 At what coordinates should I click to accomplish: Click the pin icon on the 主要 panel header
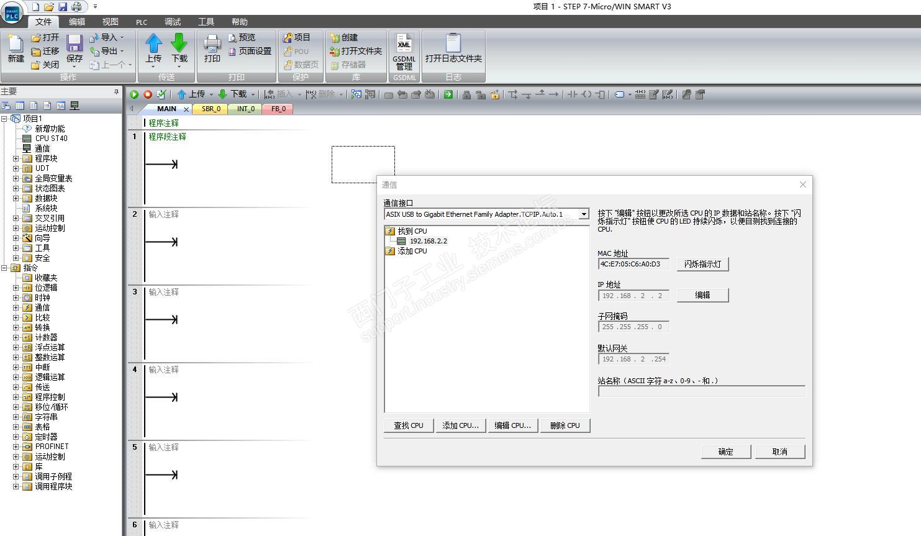[x=116, y=91]
